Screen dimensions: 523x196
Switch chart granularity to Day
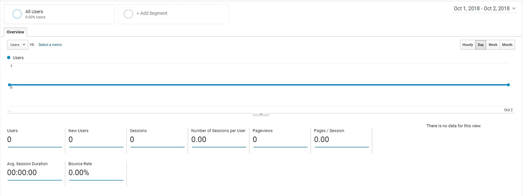481,45
